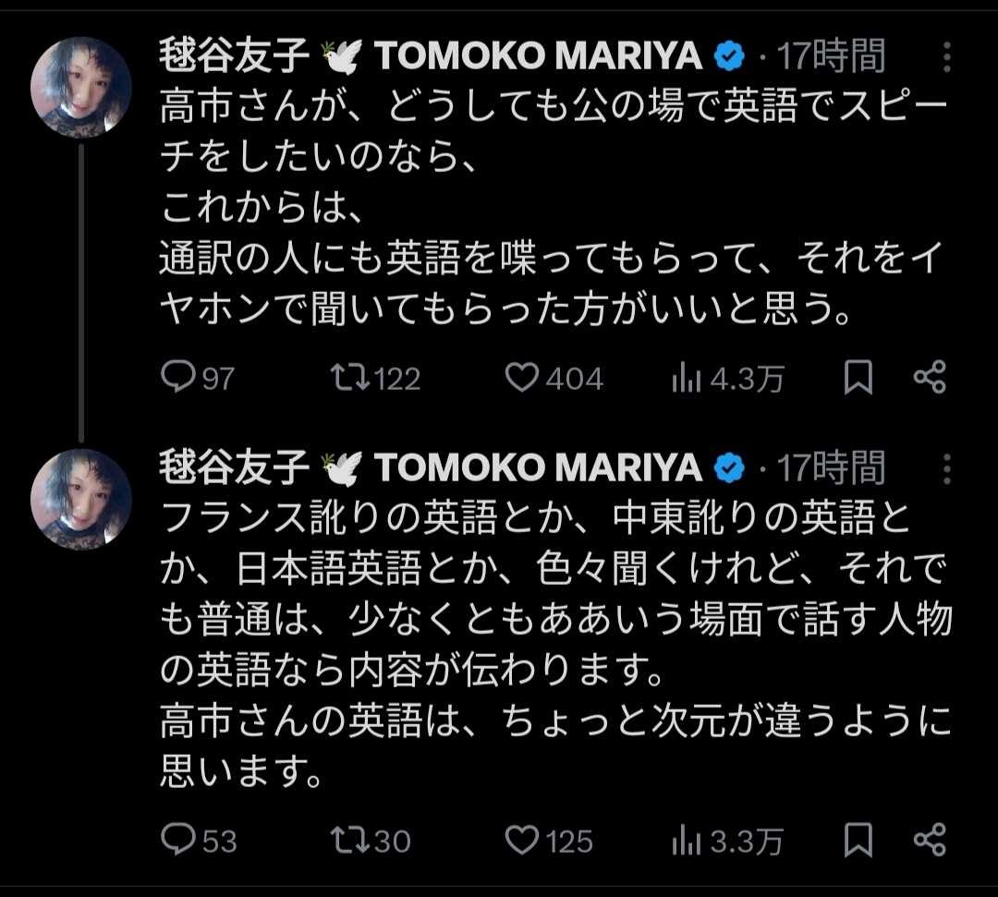
Task: View analytics of the 4.3万 views tweet
Action: coord(687,378)
